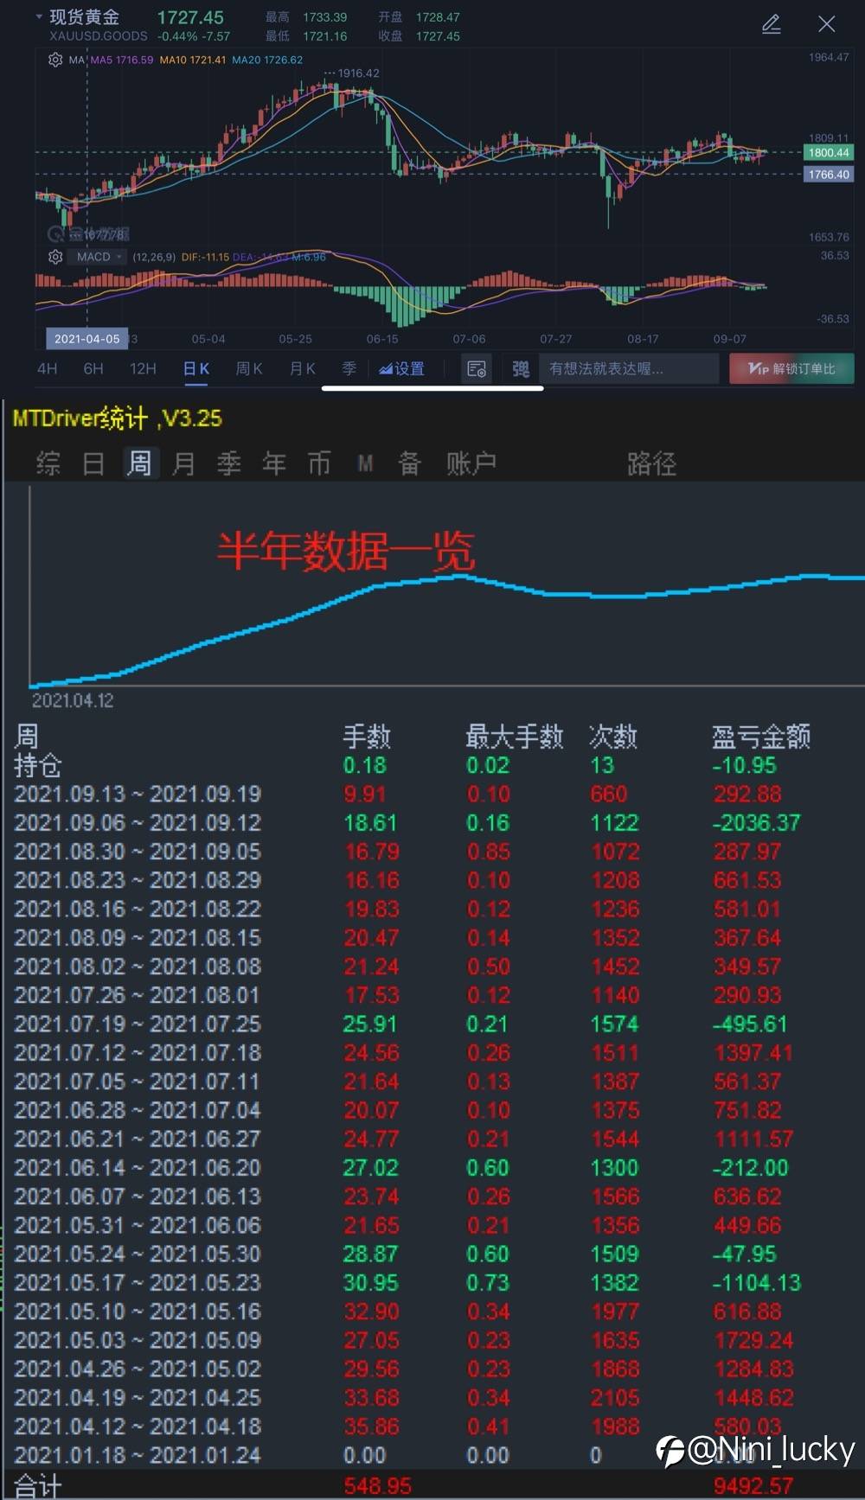The image size is (865, 1500).
Task: Click the 1800.44 price label
Action: [829, 153]
